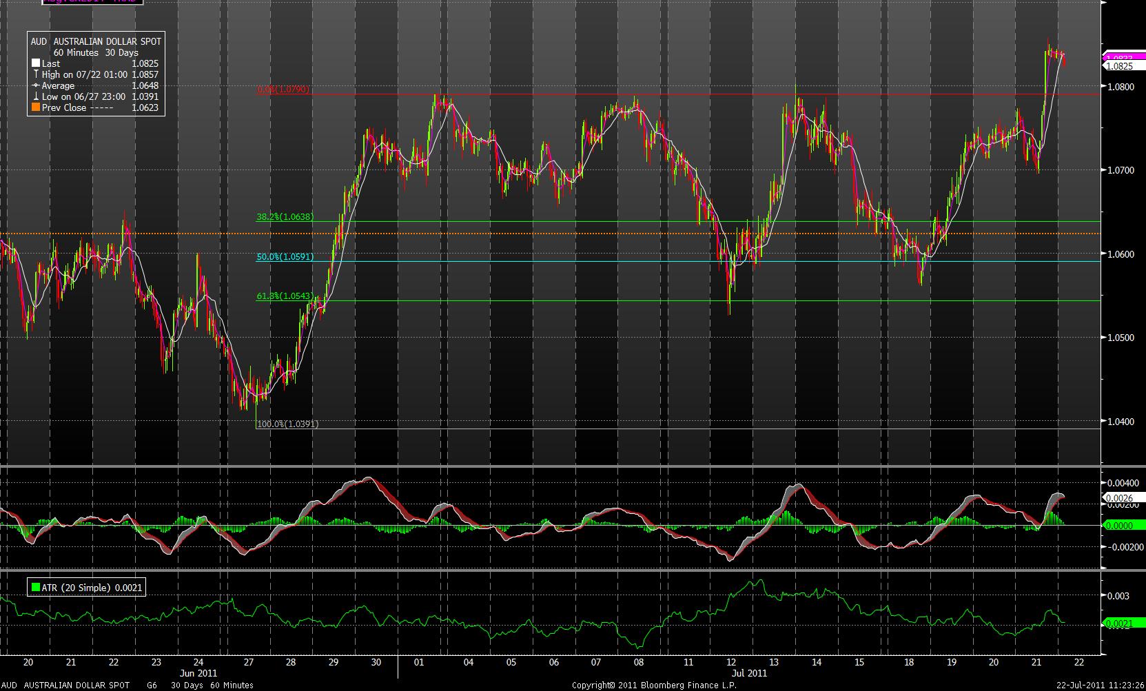The width and height of the screenshot is (1146, 691).
Task: Click the red 0.0% (1.0790) Fibonacci label
Action: [x=283, y=90]
